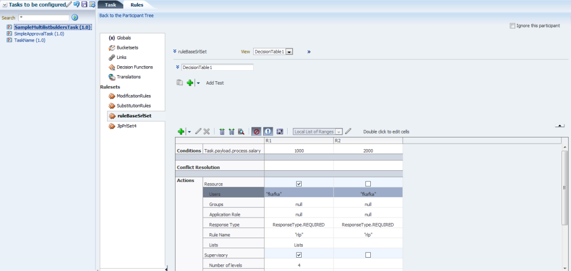Image resolution: width=571 pixels, height=271 pixels.
Task: Open TaskName (1.0) task
Action: click(x=30, y=40)
